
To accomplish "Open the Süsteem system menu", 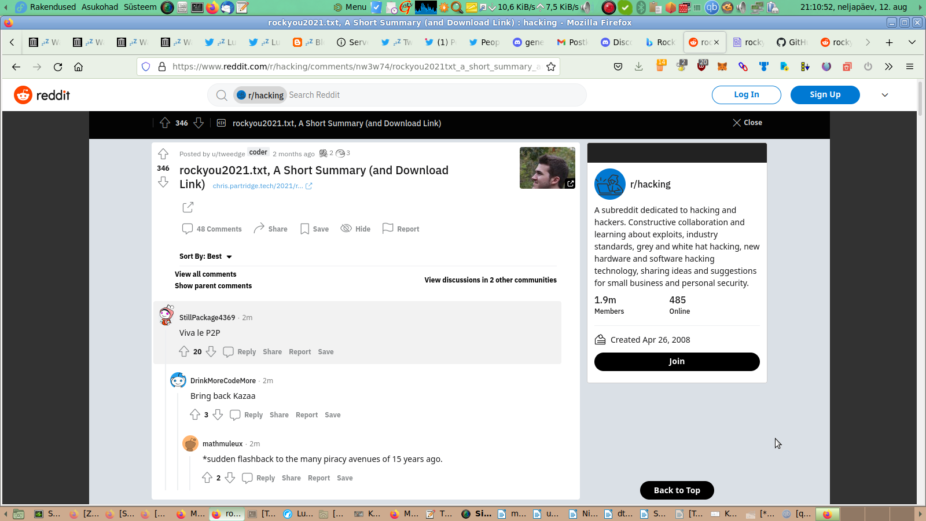I will [x=140, y=7].
